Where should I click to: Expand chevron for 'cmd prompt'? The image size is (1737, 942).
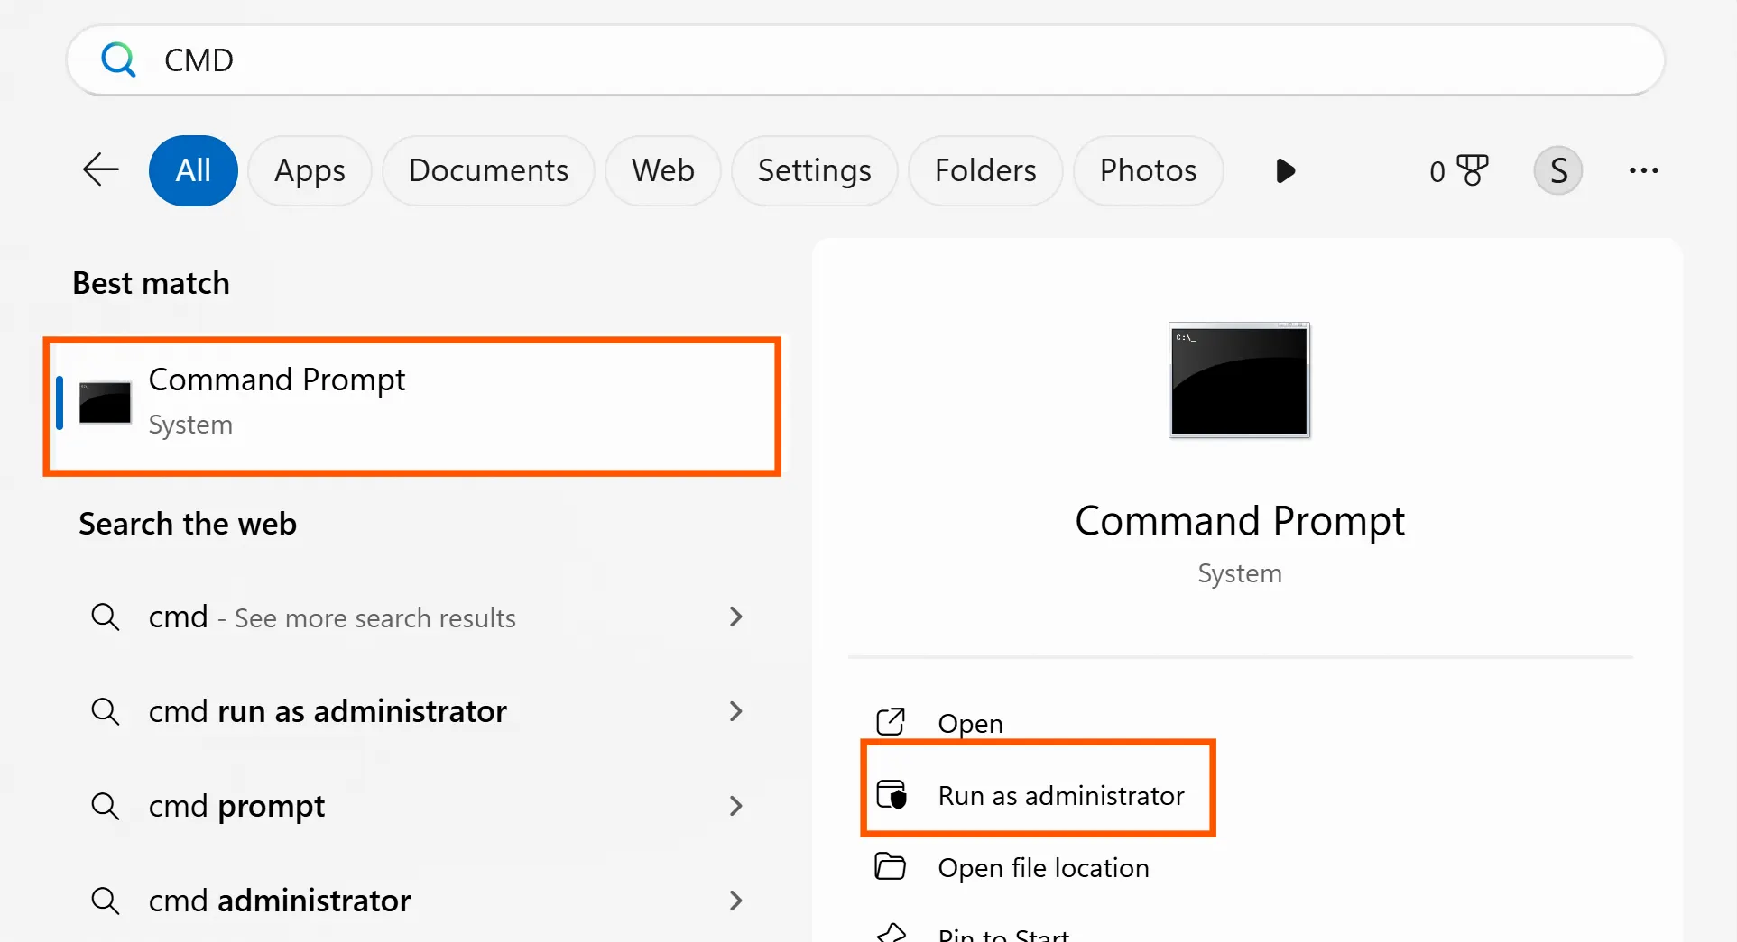pos(735,806)
